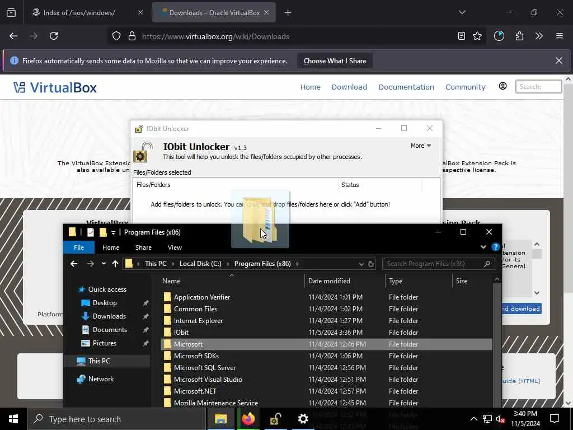
Task: Open IObit Unlocker taskbar icon
Action: (275, 419)
